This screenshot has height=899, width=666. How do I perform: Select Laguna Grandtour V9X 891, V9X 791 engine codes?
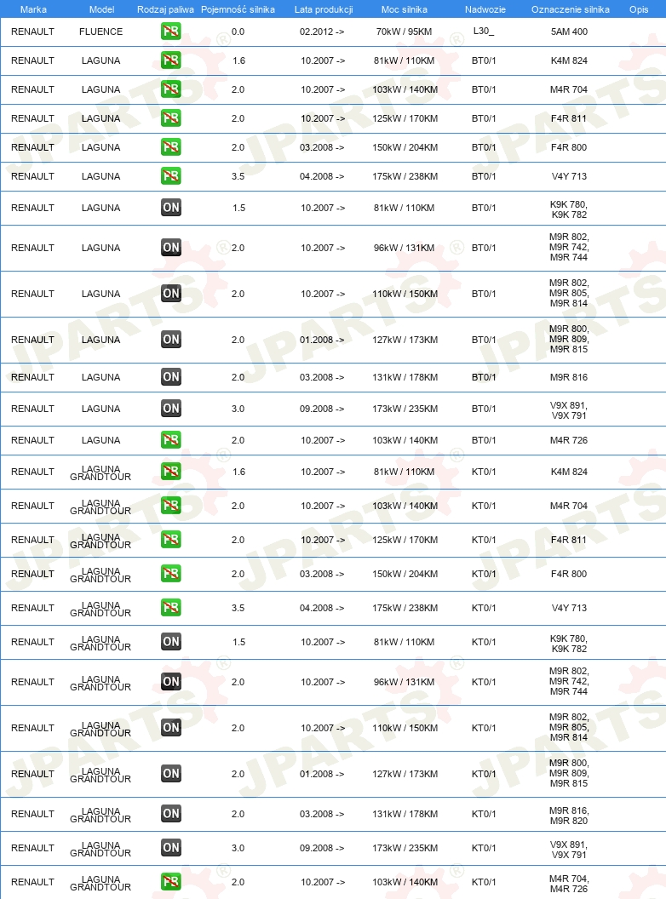coord(569,849)
